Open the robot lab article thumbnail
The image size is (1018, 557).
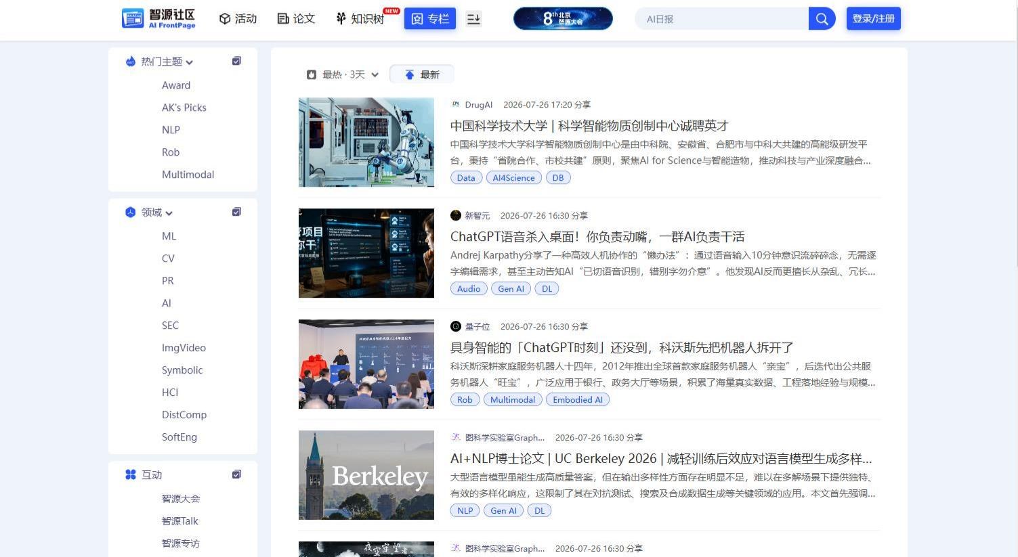tap(366, 142)
